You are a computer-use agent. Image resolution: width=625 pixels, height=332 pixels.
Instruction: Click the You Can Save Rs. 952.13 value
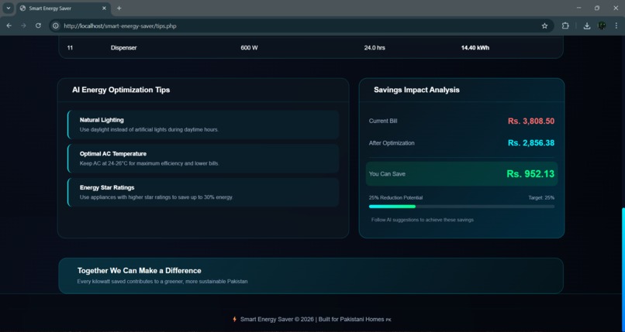530,174
